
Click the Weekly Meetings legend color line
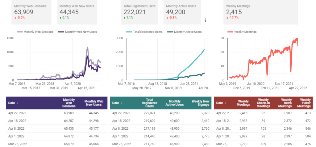[x=230, y=32]
